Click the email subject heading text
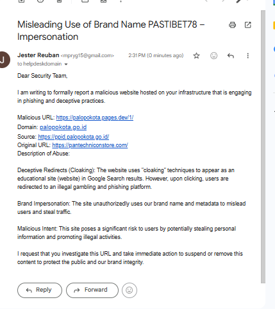Viewport: 275px width, 309px height. pos(111,31)
